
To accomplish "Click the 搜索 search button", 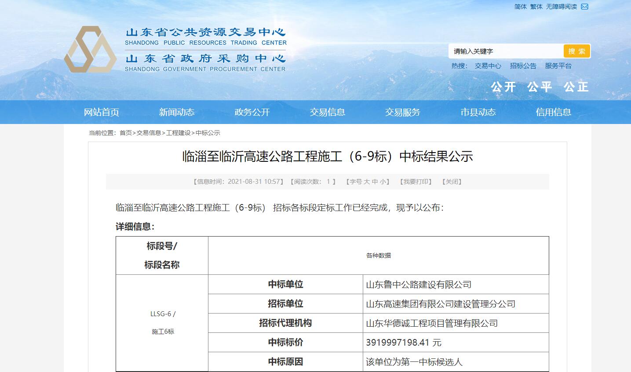I will 576,51.
